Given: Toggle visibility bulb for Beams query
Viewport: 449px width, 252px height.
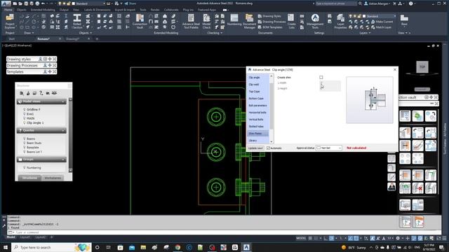Looking at the screenshot, I should (x=25, y=139).
